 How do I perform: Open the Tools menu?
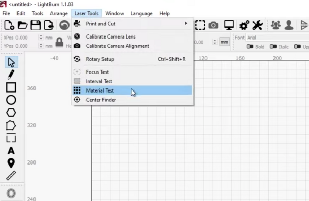pyautogui.click(x=38, y=13)
